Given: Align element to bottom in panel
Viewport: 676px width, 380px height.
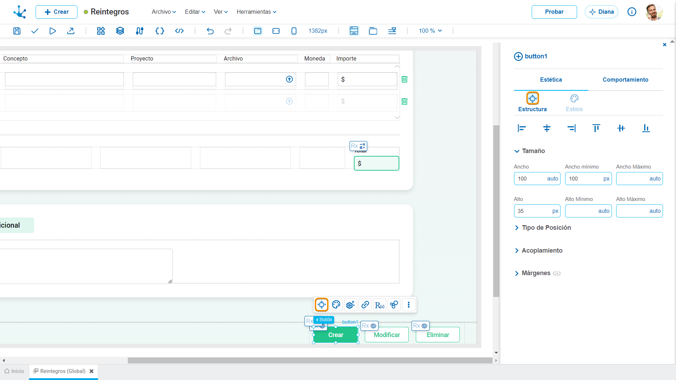Looking at the screenshot, I should [646, 128].
